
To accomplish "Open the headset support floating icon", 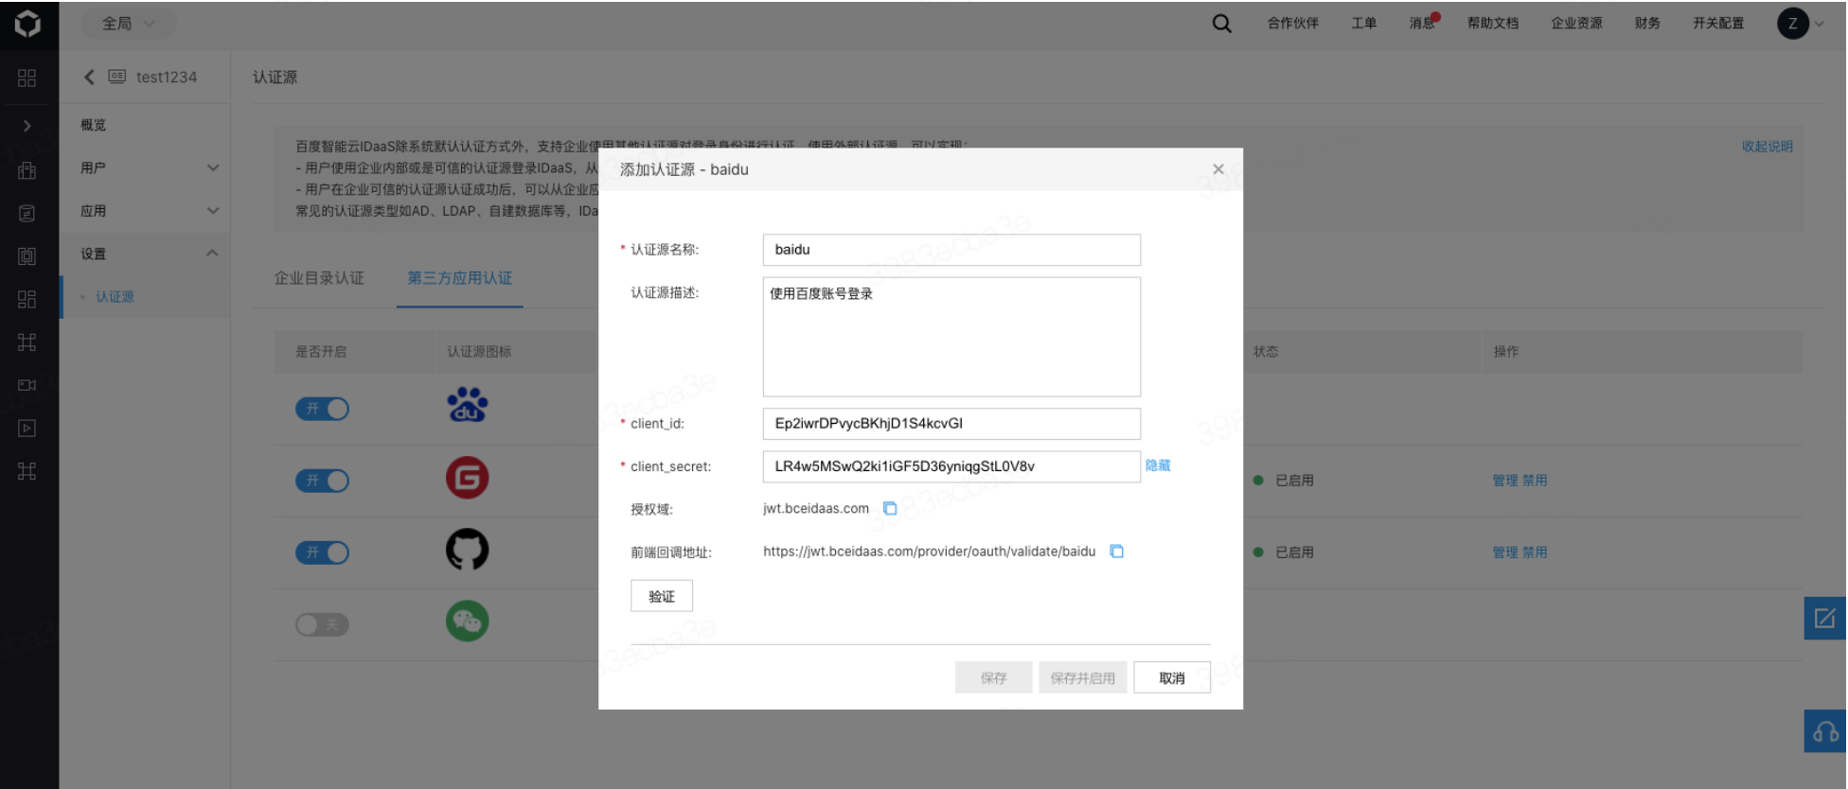I will 1824,731.
